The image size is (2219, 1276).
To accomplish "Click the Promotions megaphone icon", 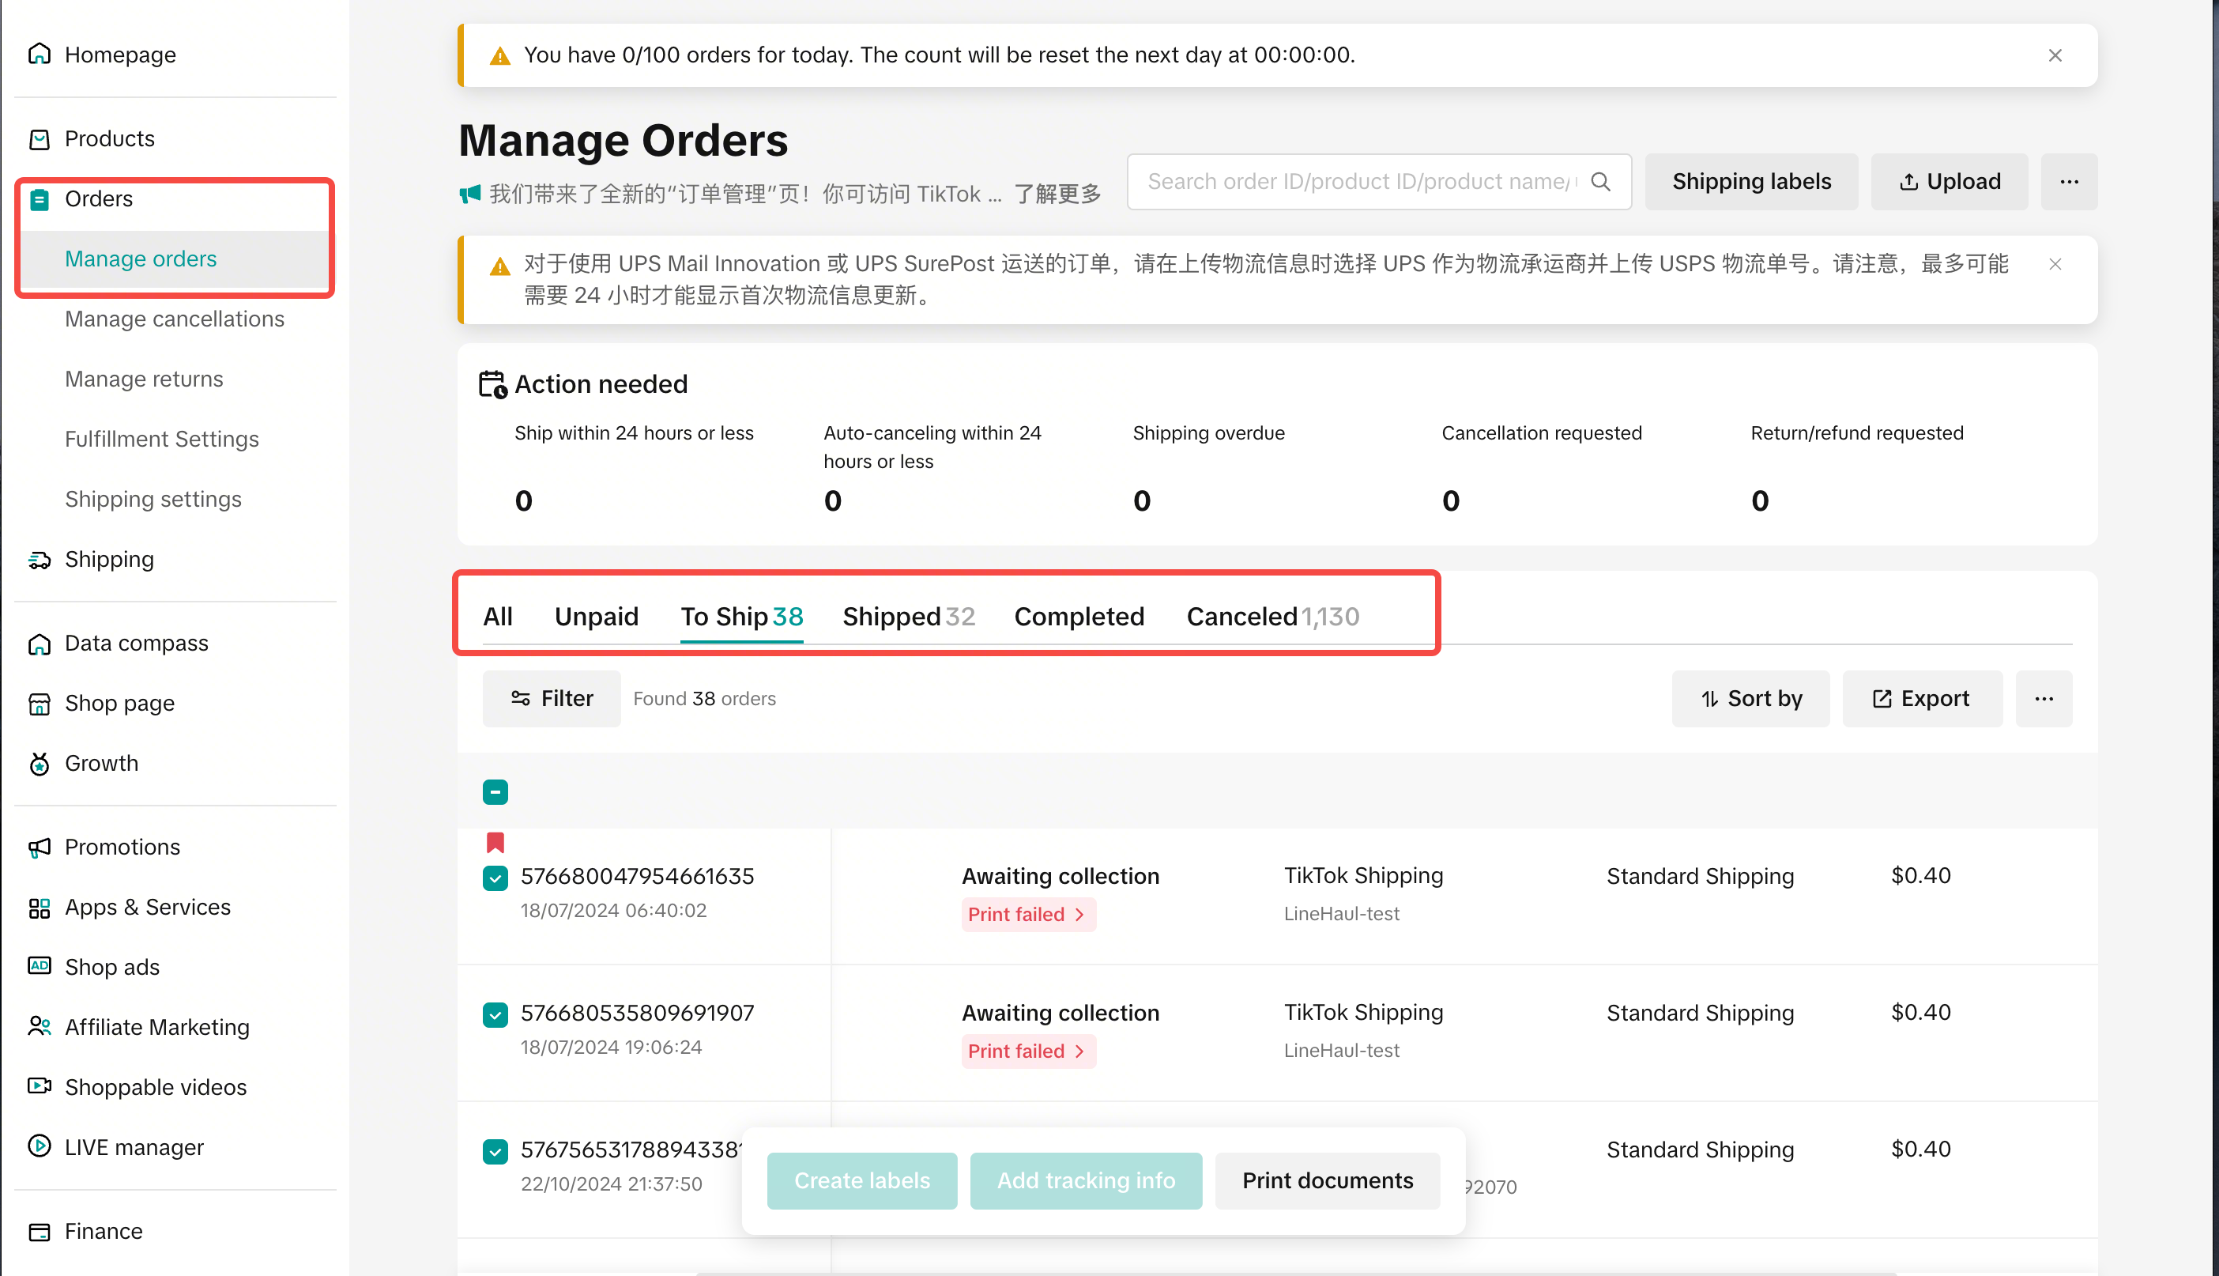I will pos(40,847).
